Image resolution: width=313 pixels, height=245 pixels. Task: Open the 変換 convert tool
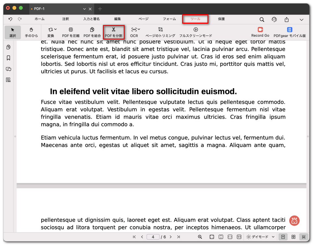point(51,32)
